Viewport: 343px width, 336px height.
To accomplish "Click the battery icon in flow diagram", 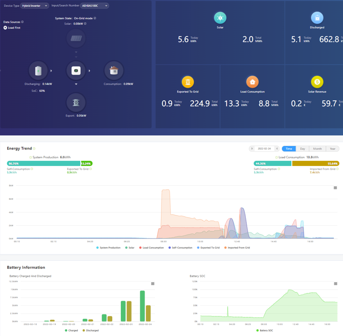I will pos(38,71).
